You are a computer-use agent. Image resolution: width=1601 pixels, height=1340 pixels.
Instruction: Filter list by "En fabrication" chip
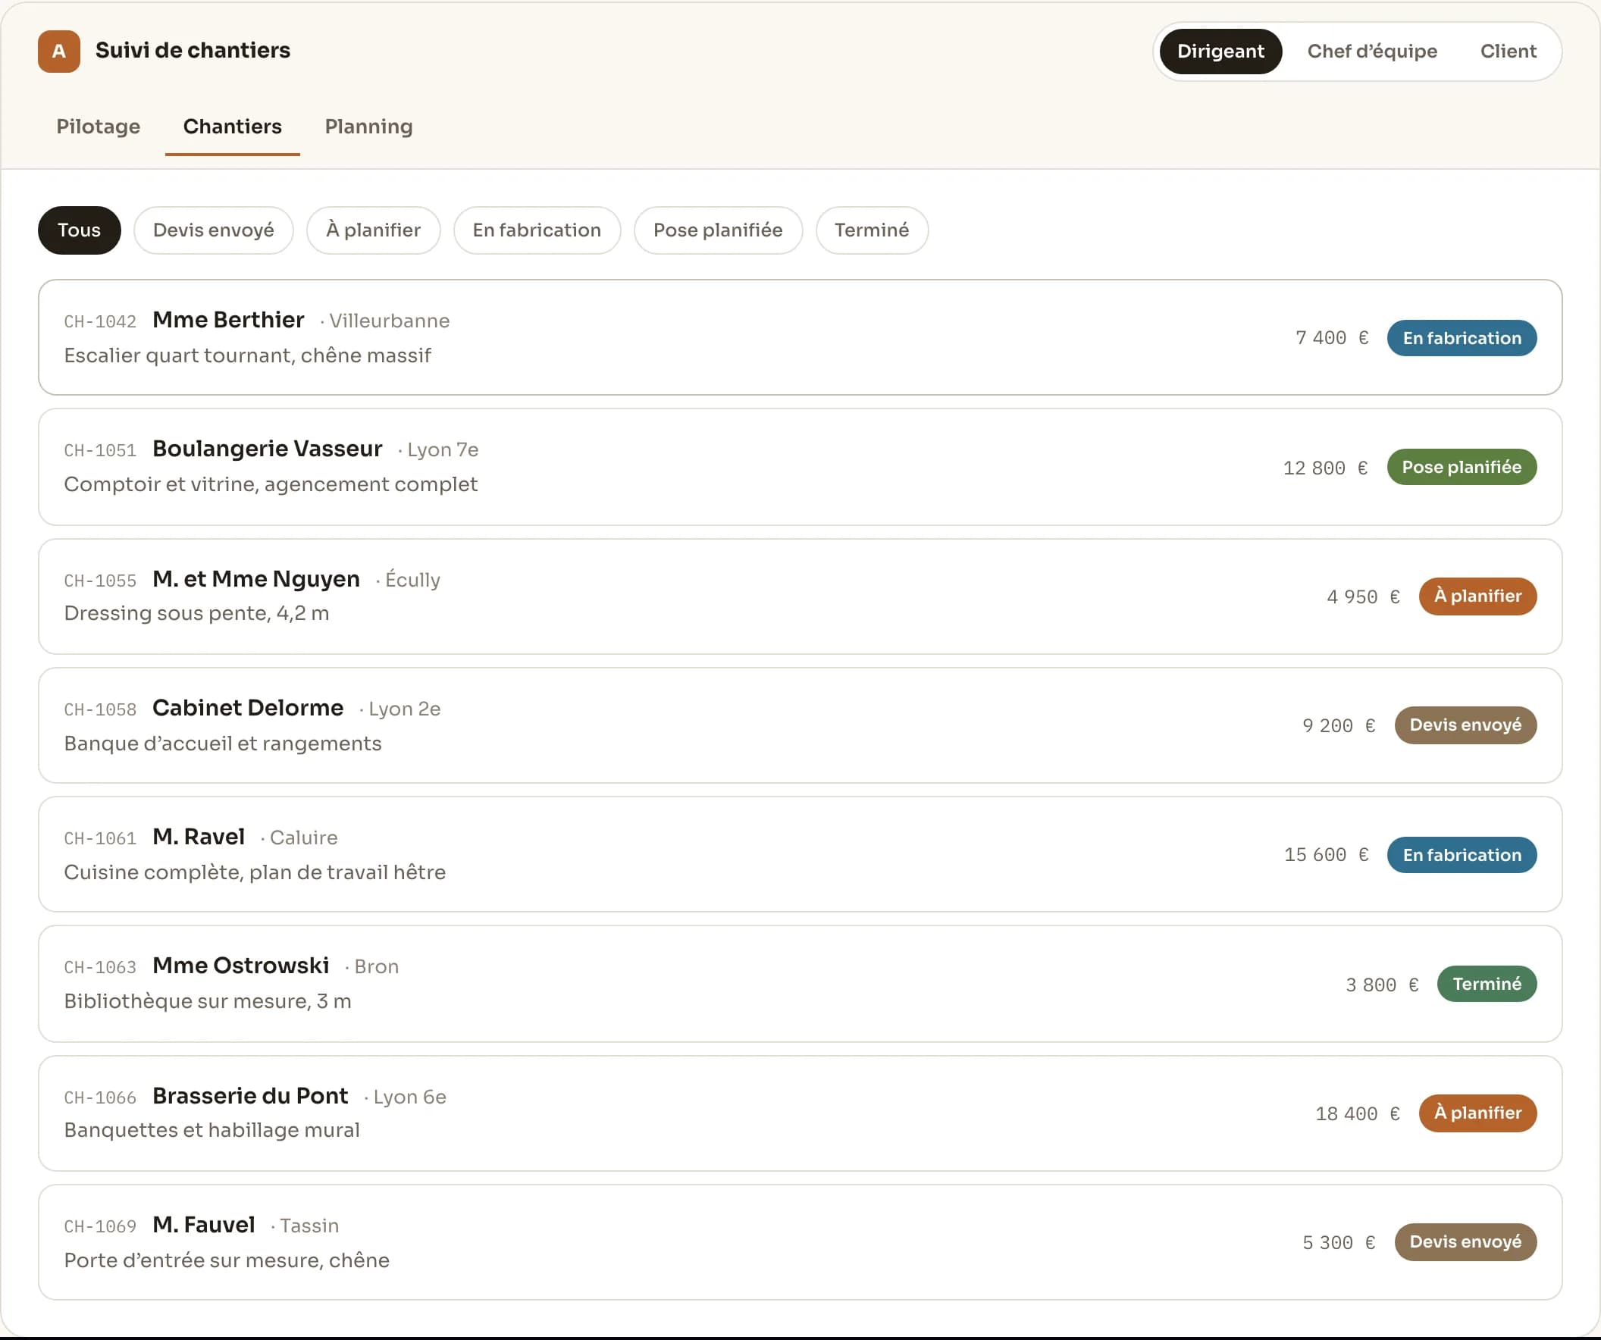click(537, 230)
